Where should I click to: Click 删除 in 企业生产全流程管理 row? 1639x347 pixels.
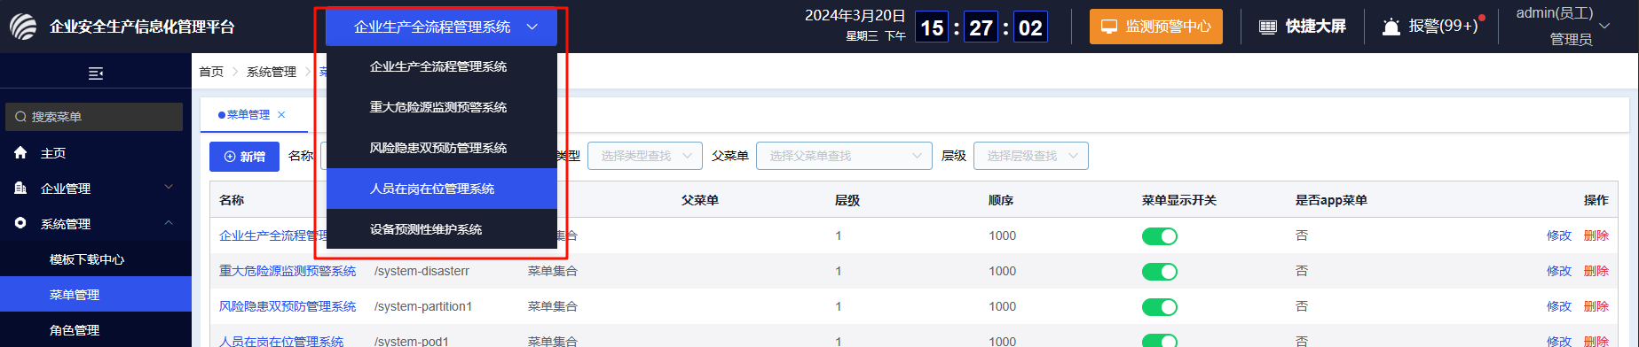1596,235
